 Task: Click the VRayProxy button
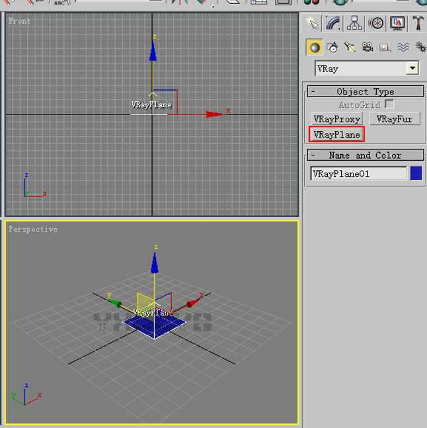(x=336, y=119)
